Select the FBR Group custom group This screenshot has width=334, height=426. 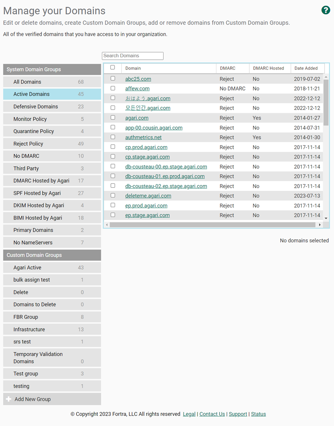point(52,317)
